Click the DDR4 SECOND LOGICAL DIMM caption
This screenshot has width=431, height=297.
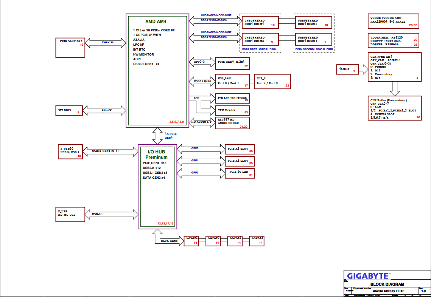pos(314,49)
